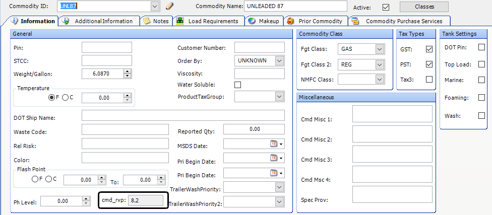Uncheck the PST tax type

coord(429,64)
